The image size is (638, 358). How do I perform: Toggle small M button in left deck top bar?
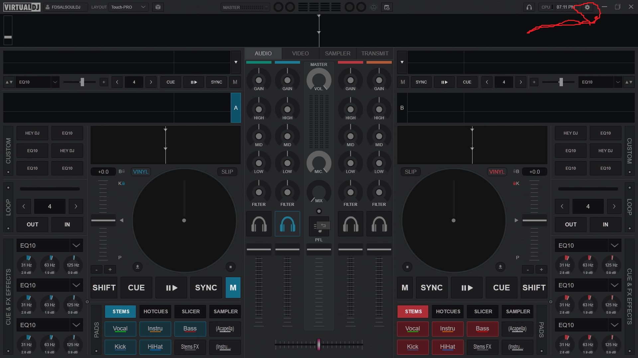point(235,82)
